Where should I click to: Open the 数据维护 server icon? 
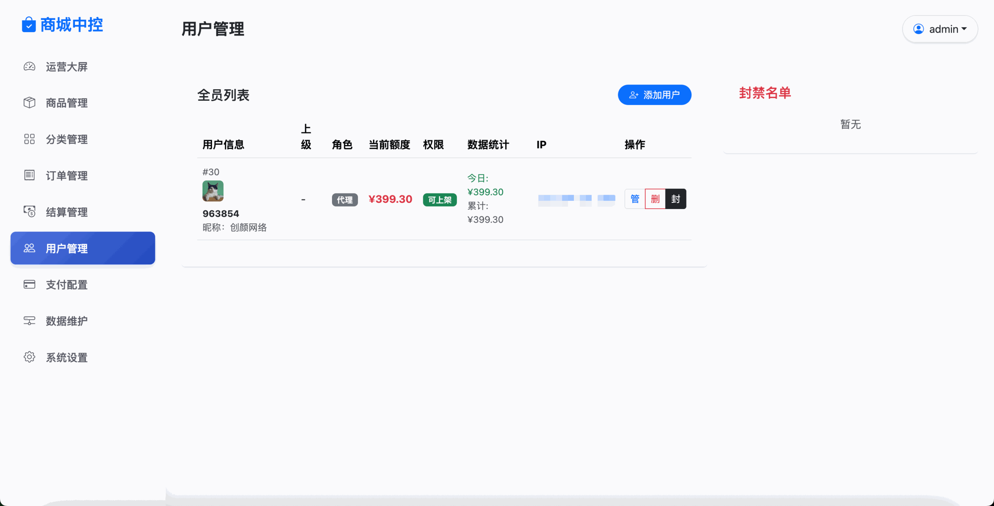[x=29, y=321]
